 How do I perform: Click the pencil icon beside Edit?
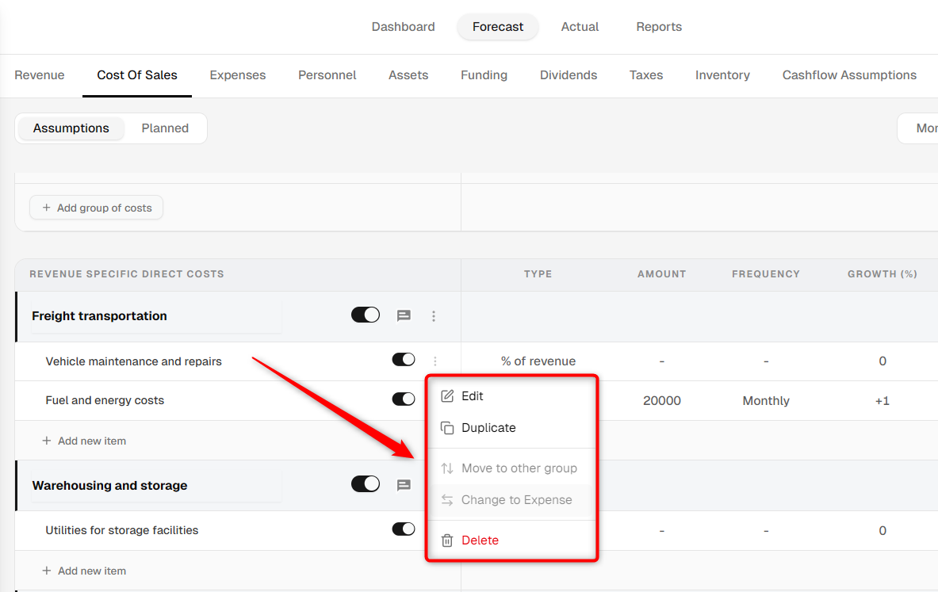447,396
